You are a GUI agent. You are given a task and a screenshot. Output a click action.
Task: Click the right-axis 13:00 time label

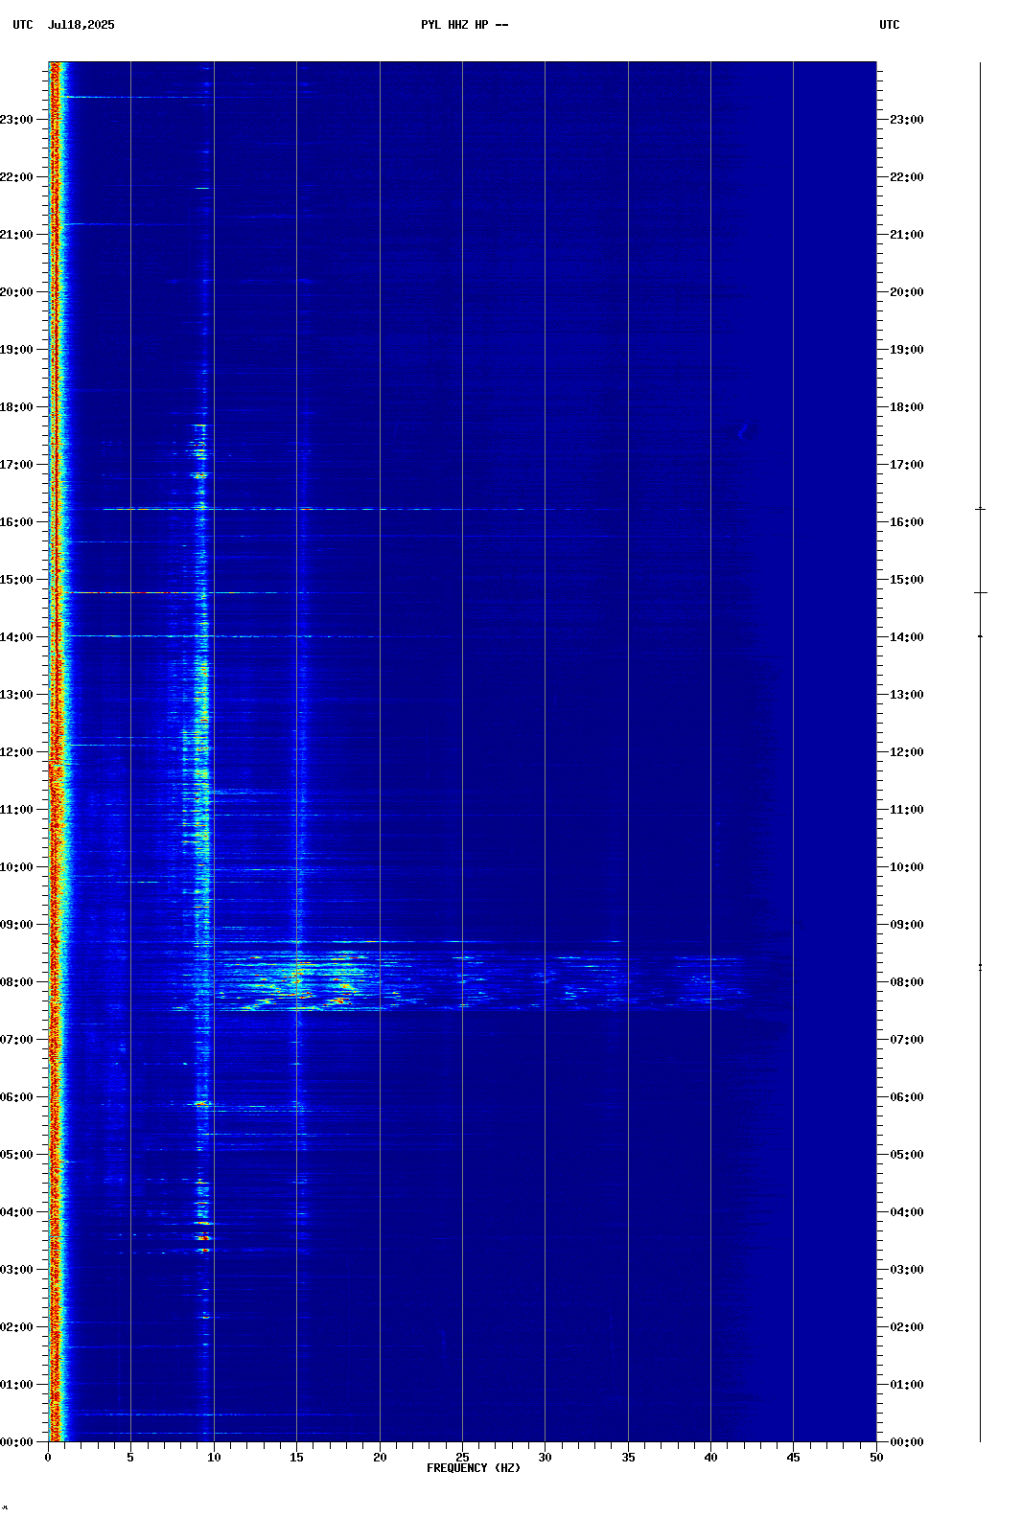(907, 695)
